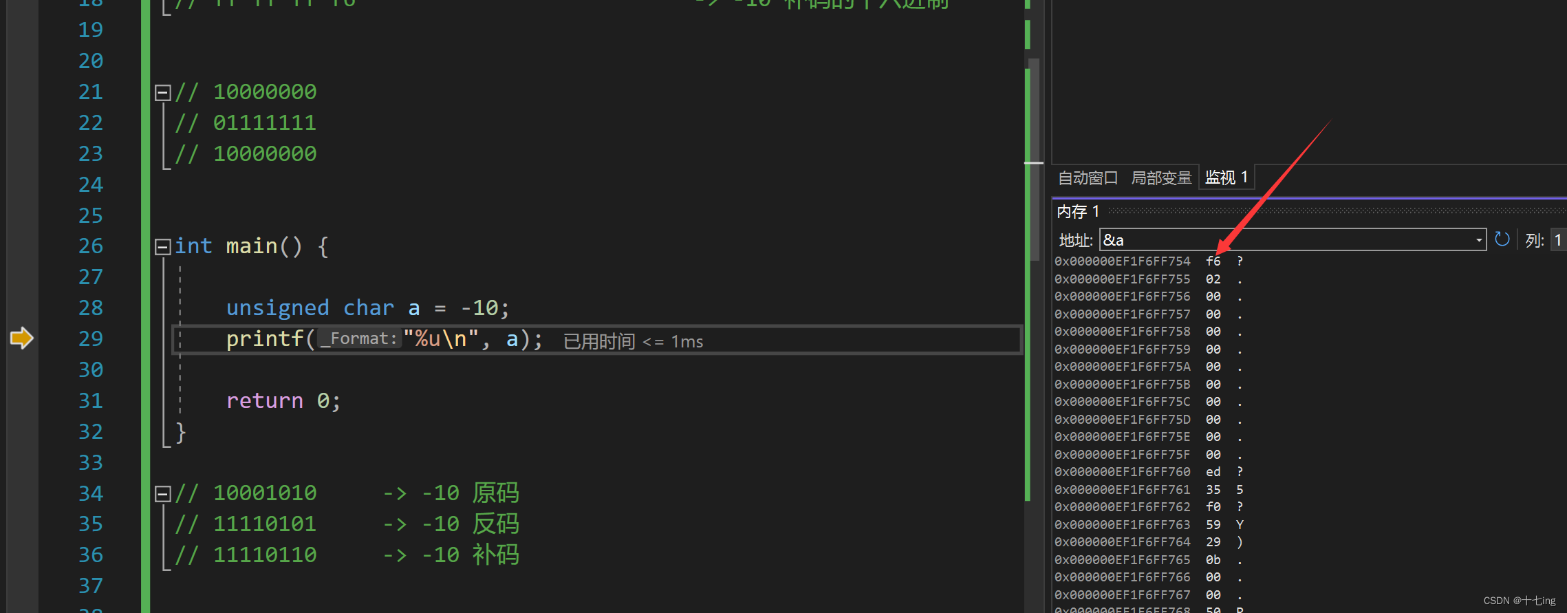Collapse the comment block at line 34
The width and height of the screenshot is (1567, 613).
coord(163,494)
